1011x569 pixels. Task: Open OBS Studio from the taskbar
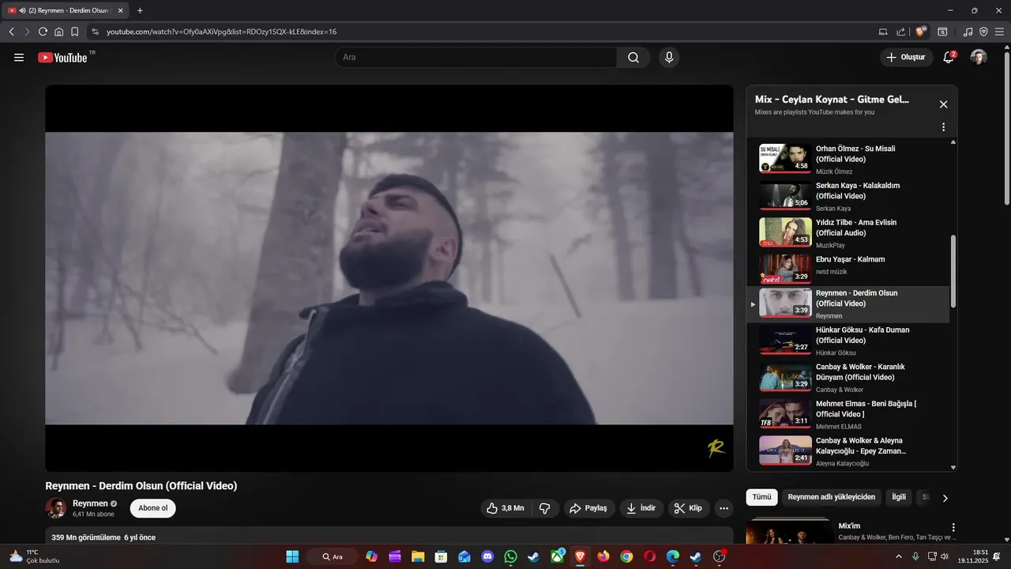pyautogui.click(x=719, y=556)
